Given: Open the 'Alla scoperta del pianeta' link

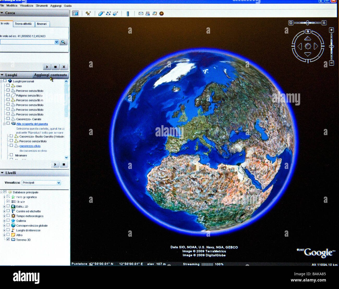Looking at the screenshot, I should coord(32,124).
